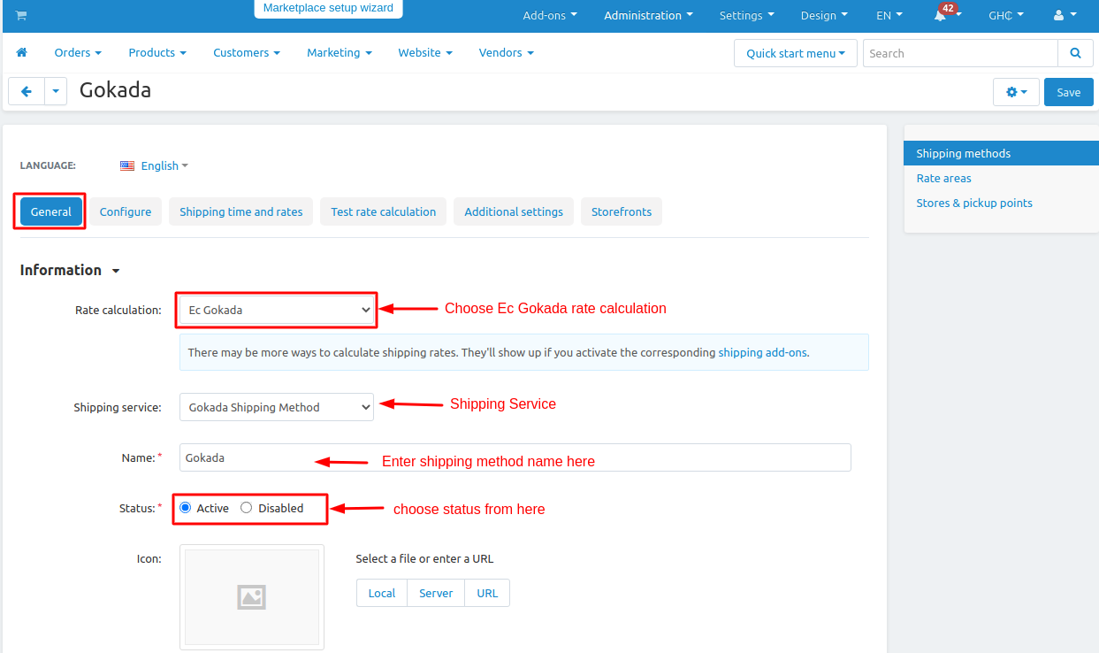Select the Disabled status radio button
The height and width of the screenshot is (653, 1099).
(246, 508)
